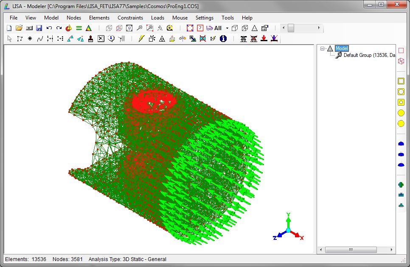This screenshot has height=267, width=410.
Task: Click the tree panel scroll right arrow
Action: pyautogui.click(x=391, y=250)
